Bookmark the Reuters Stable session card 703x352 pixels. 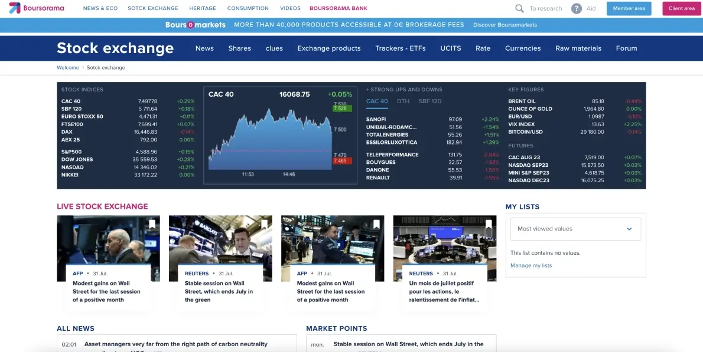click(264, 224)
